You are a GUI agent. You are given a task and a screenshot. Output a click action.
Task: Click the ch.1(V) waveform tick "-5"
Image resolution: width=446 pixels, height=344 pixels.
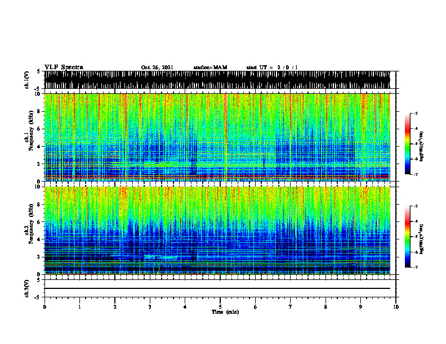(38, 88)
